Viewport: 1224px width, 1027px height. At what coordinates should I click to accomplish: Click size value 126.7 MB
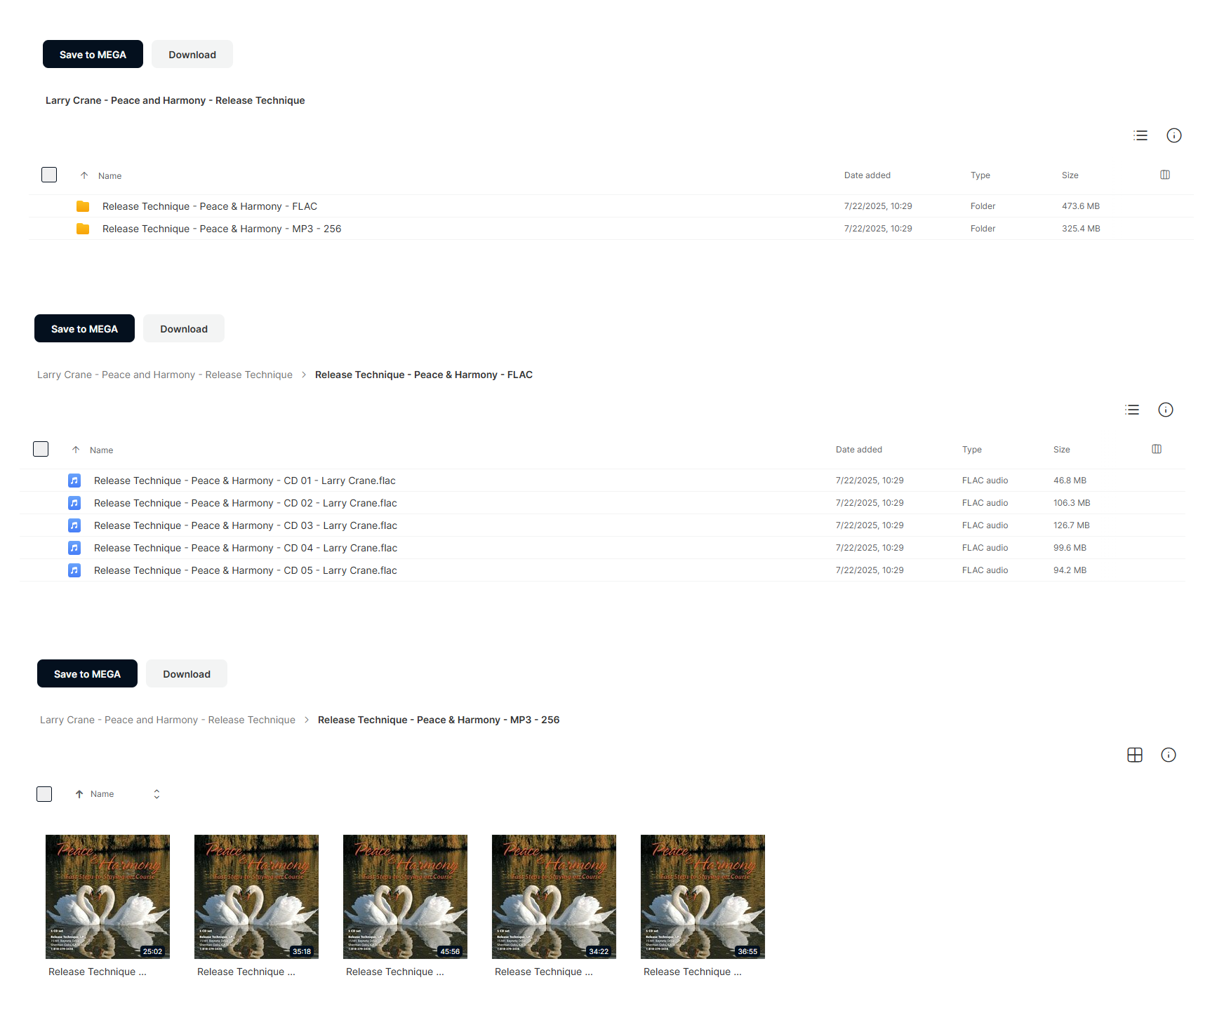click(x=1072, y=525)
